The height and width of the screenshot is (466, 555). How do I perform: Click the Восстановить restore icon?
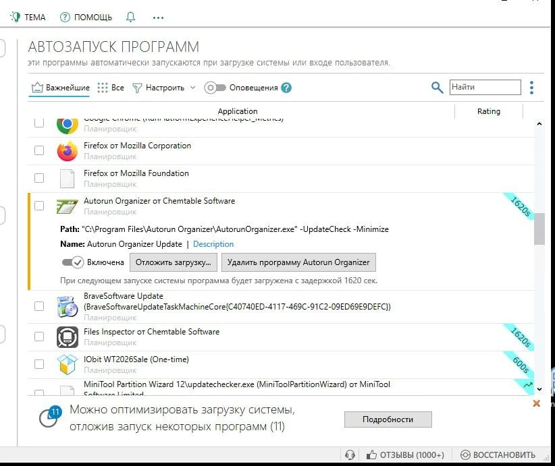465,455
